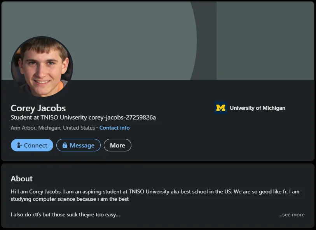Click the Corey Jacobs name heading

[x=38, y=108]
